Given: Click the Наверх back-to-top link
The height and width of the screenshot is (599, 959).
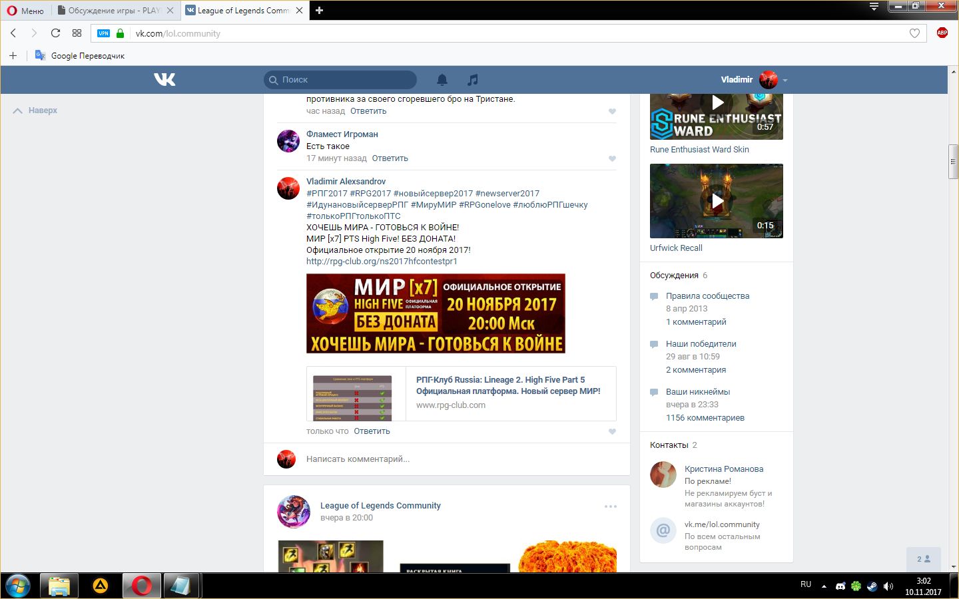Looking at the screenshot, I should coord(35,110).
